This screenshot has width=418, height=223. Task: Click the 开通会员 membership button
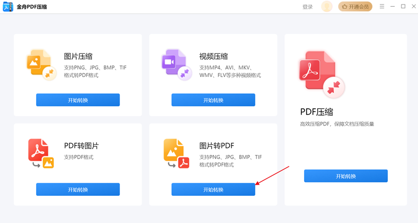click(x=355, y=7)
